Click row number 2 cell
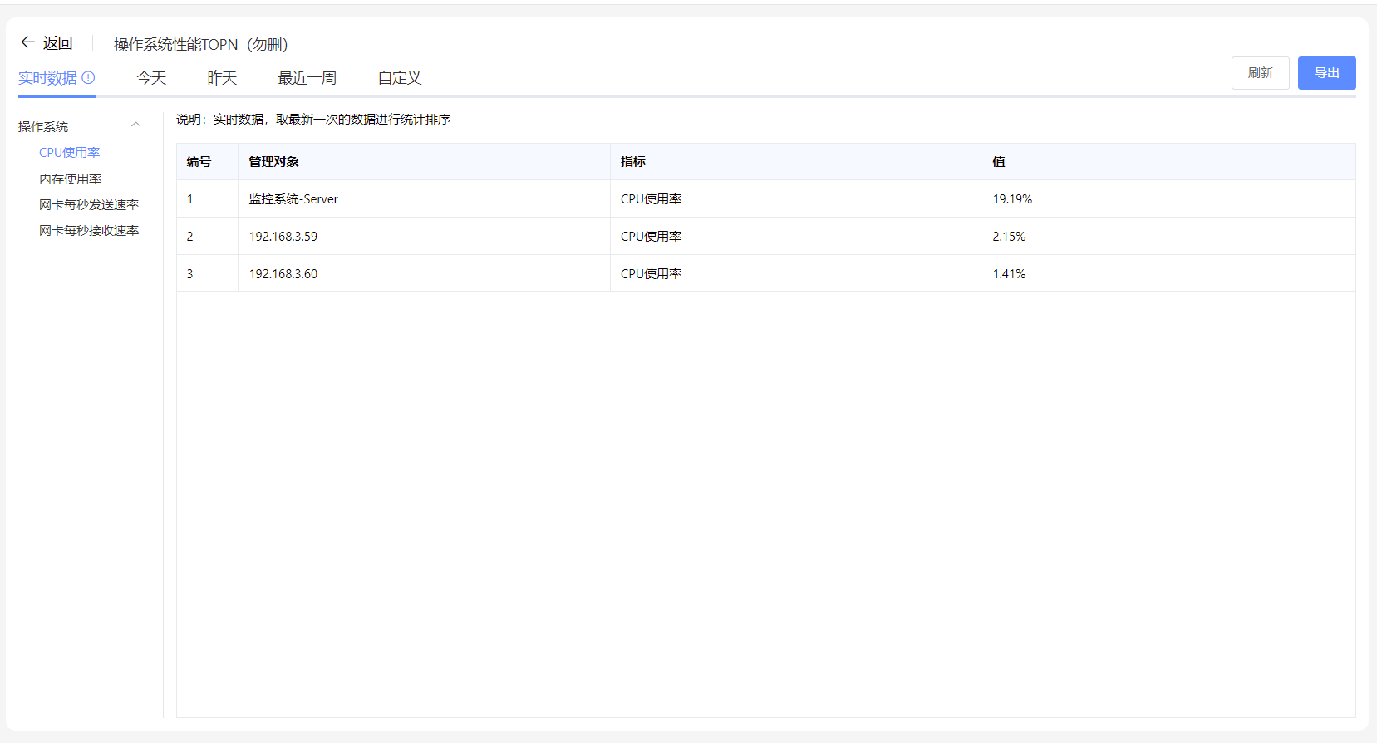The width and height of the screenshot is (1377, 749). tap(207, 237)
